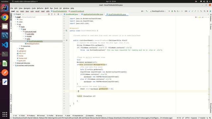
Task: Open Pull Requests tool window on left stripe
Action: pyautogui.click(x=11, y=37)
